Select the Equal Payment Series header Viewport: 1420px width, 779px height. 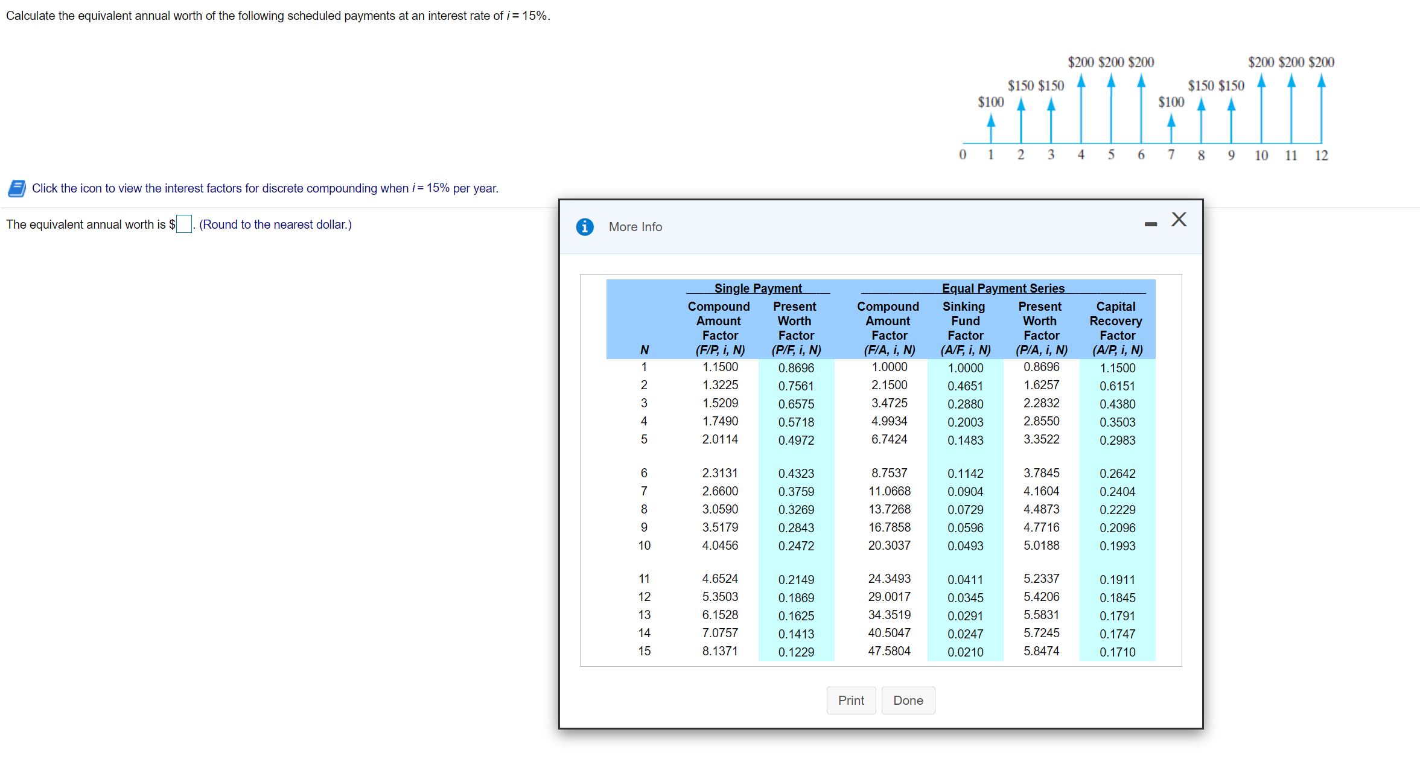(1003, 288)
